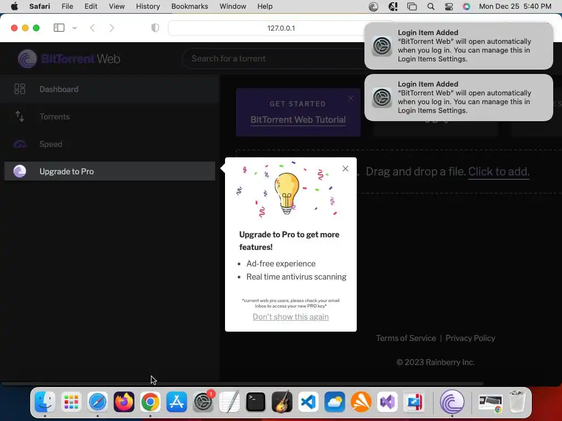The height and width of the screenshot is (421, 562).
Task: Select Upgrade to Pro in sidebar
Action: 110,171
